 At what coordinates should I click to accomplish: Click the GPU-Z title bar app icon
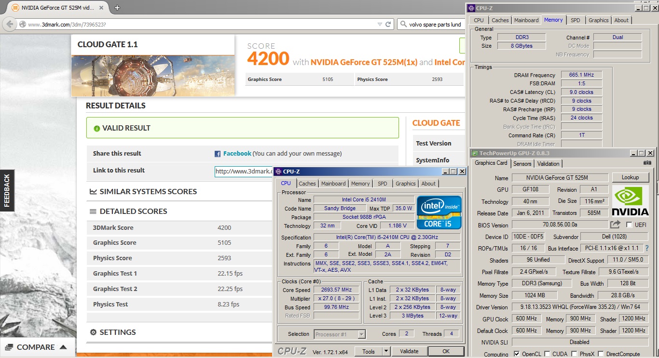(x=475, y=153)
